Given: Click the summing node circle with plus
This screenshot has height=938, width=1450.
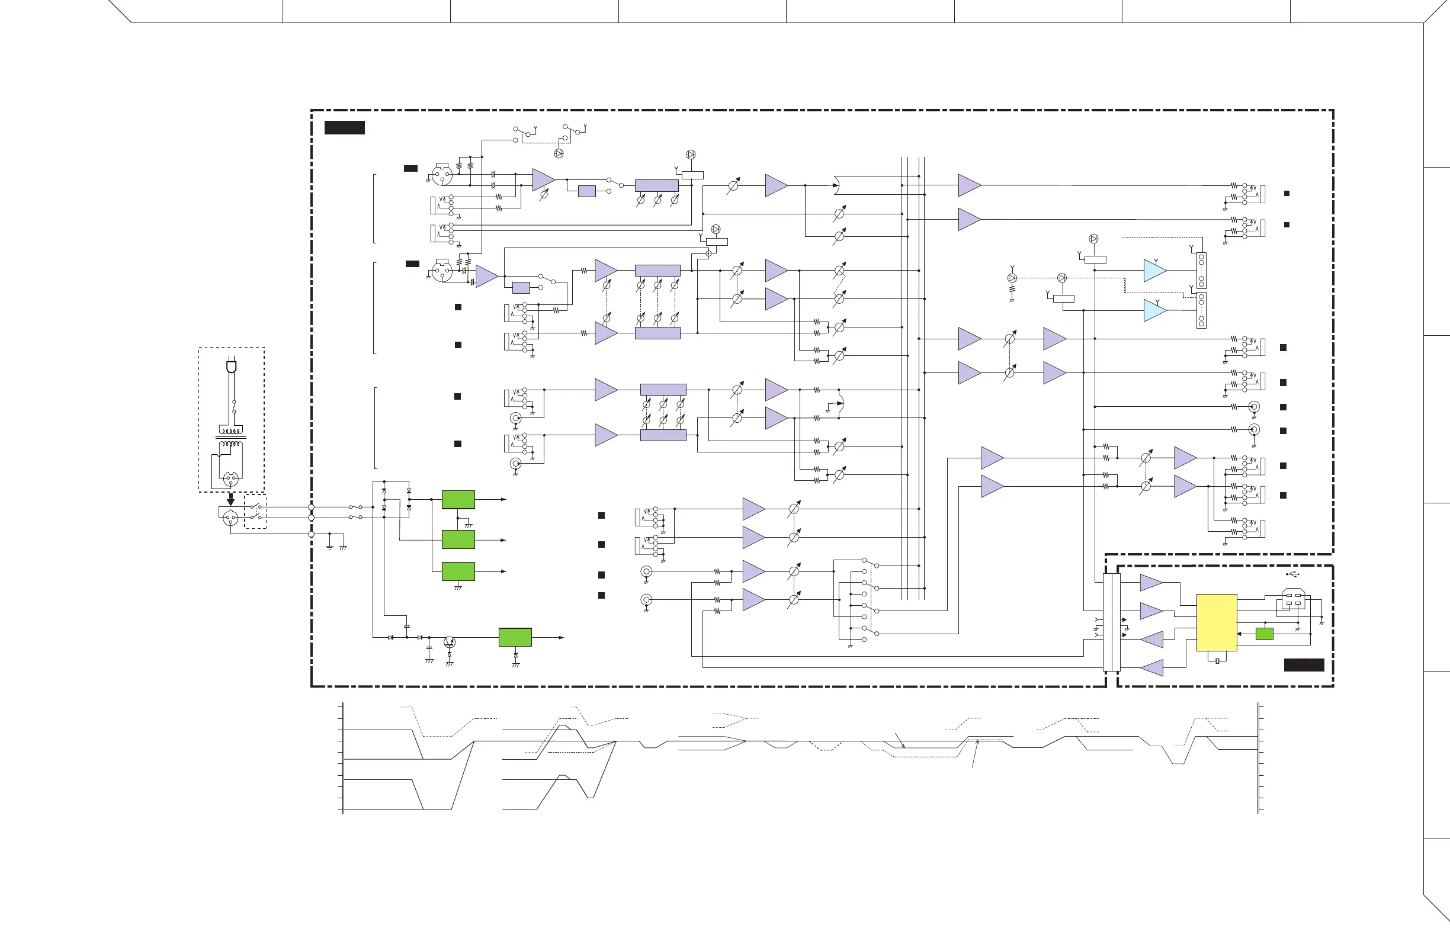Looking at the screenshot, I should click(708, 253).
